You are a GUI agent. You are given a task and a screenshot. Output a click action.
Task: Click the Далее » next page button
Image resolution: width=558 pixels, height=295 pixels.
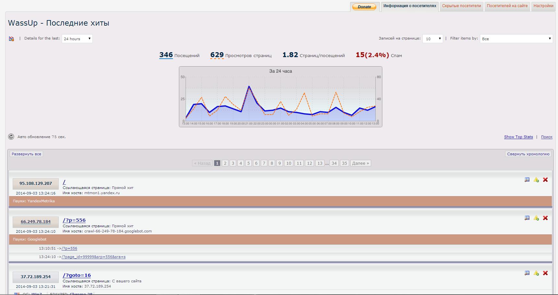click(x=360, y=163)
